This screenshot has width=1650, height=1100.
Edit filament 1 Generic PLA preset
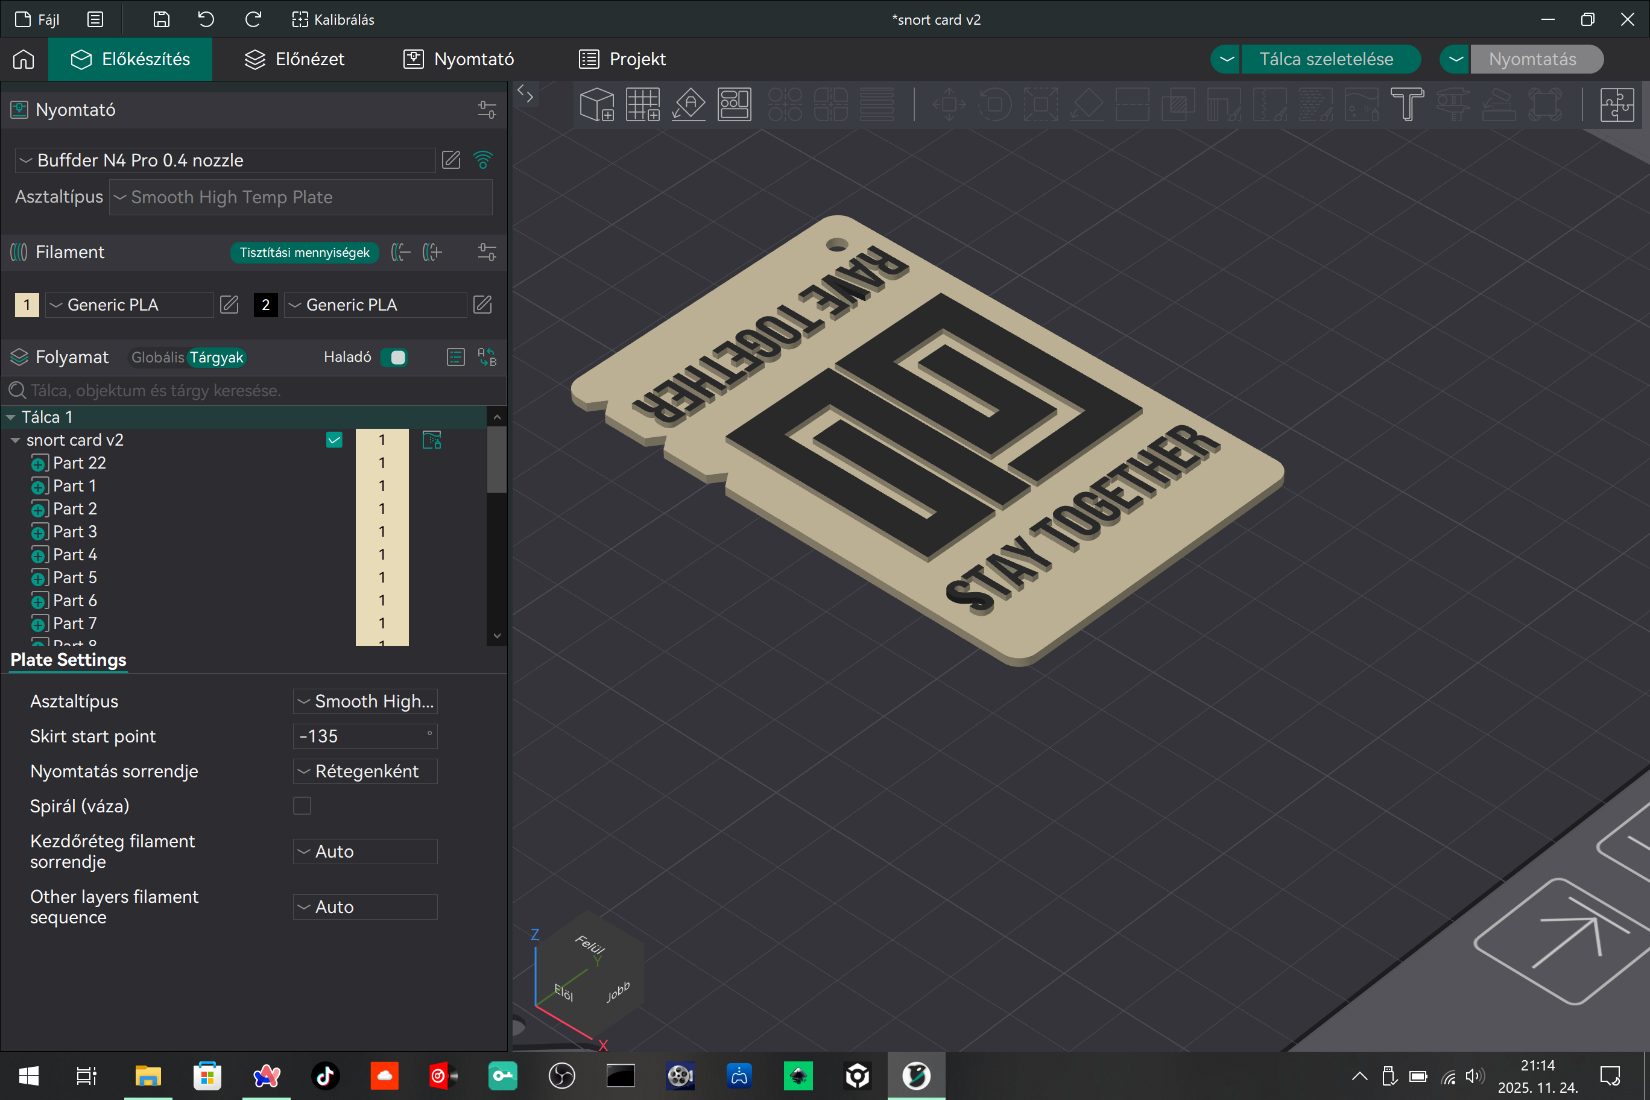point(229,305)
